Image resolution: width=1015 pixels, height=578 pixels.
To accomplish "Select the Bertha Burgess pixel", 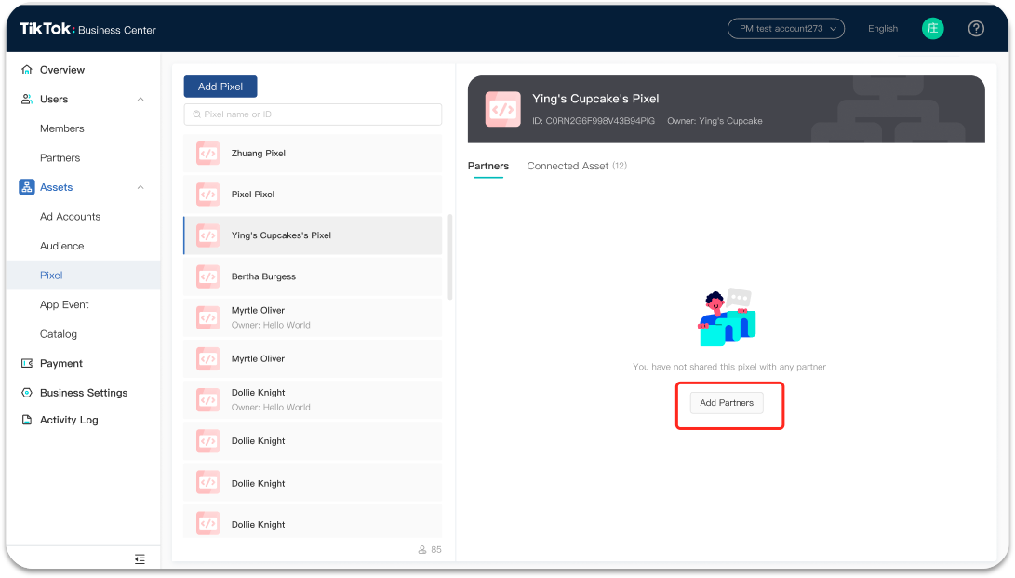I will [313, 276].
